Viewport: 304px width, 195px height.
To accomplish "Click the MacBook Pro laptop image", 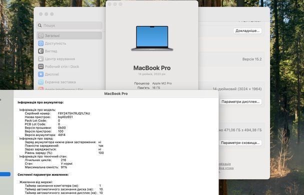I will pos(152,38).
